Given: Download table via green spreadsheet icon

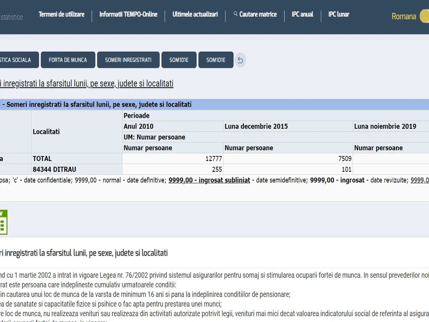Looking at the screenshot, I should 3,223.
